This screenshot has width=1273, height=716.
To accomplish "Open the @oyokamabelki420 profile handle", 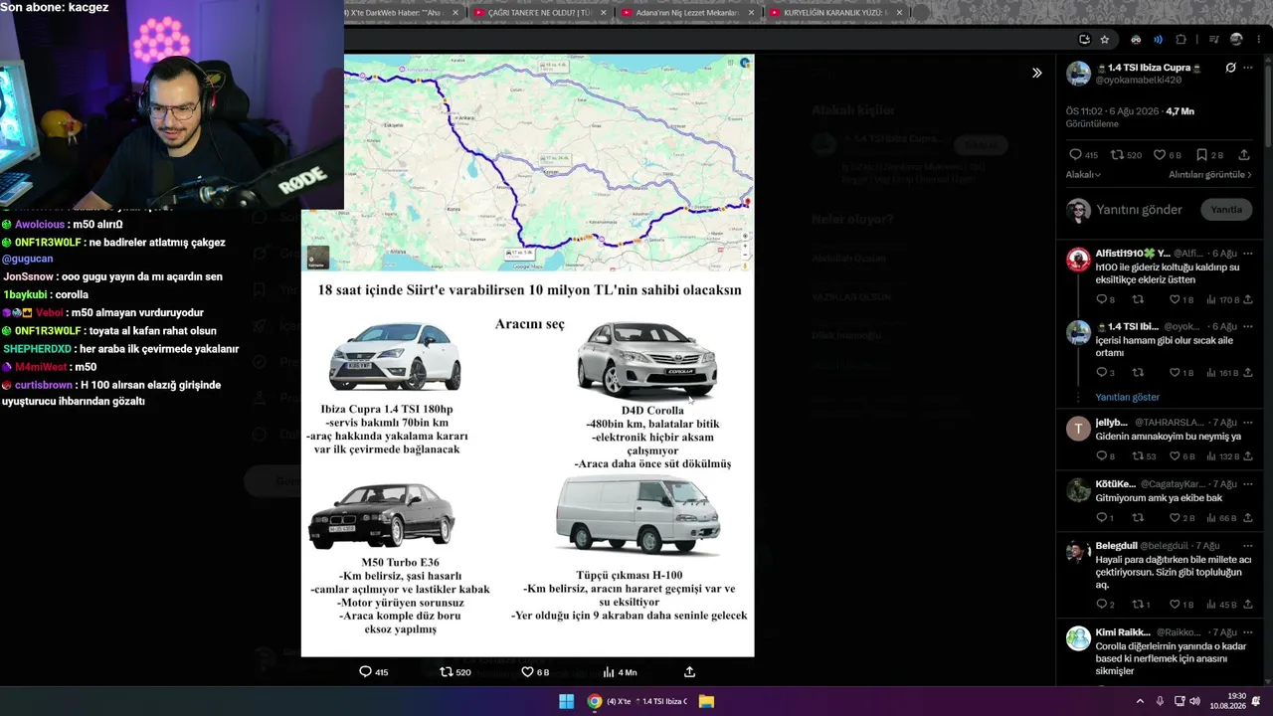I will click(1139, 80).
